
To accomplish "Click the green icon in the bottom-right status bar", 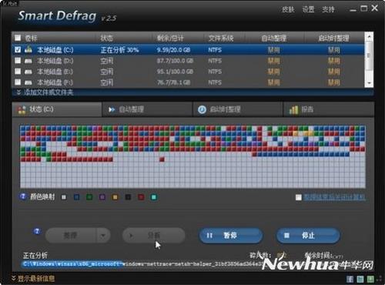I will tap(370, 279).
